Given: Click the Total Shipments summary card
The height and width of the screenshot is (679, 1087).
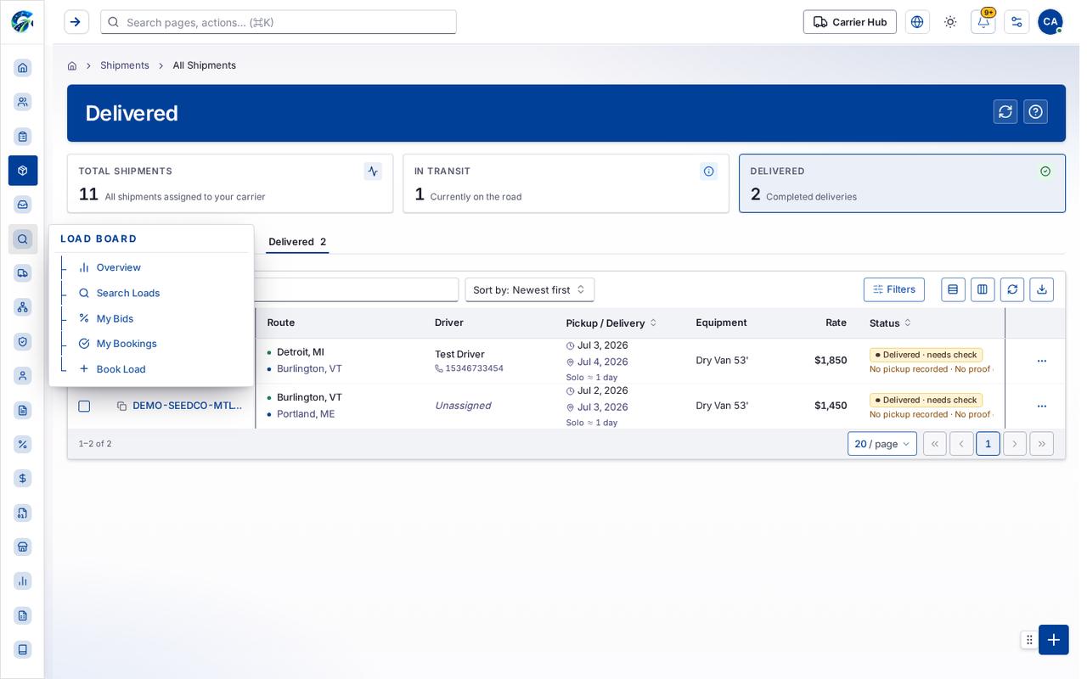Looking at the screenshot, I should pos(230,183).
